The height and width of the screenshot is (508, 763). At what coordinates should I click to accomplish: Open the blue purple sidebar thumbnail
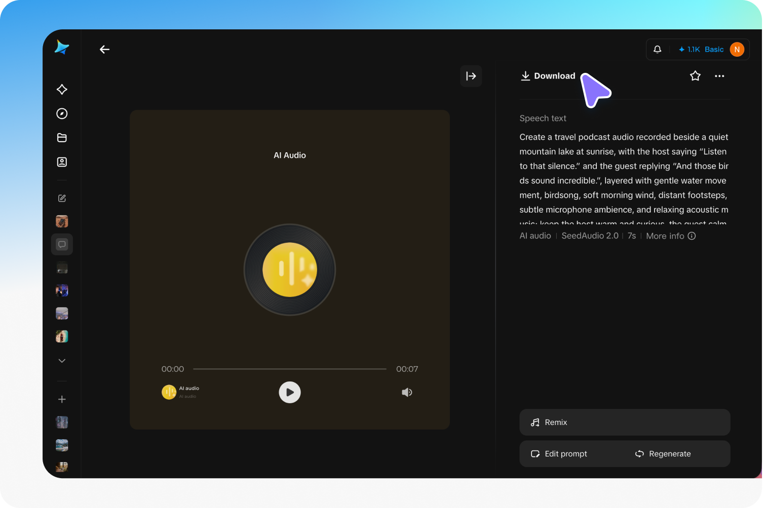(62, 290)
